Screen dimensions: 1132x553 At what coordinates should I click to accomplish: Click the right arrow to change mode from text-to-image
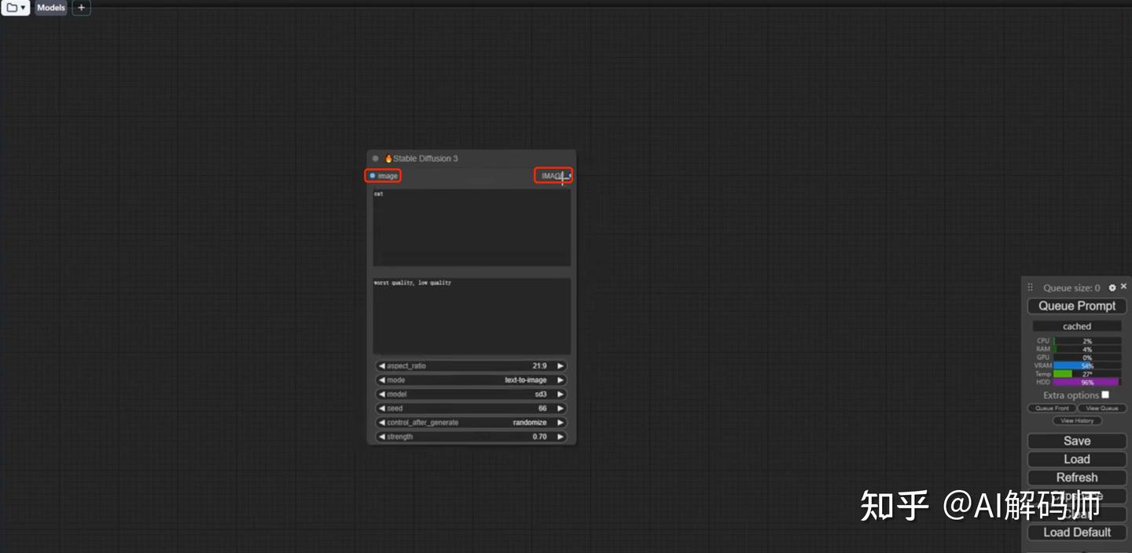[559, 379]
